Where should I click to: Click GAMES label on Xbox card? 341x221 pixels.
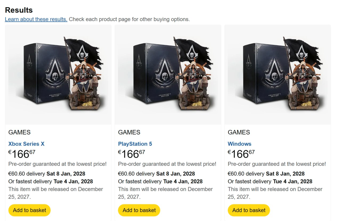pos(19,132)
